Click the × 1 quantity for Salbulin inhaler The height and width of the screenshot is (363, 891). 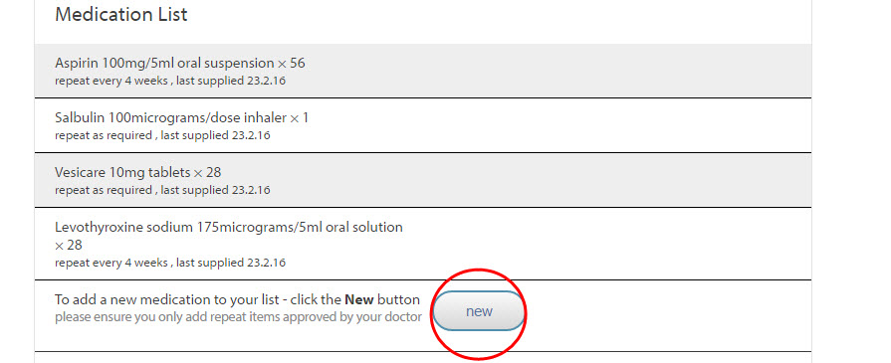click(300, 118)
